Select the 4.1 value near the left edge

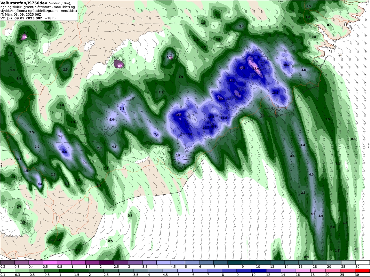[19, 159]
